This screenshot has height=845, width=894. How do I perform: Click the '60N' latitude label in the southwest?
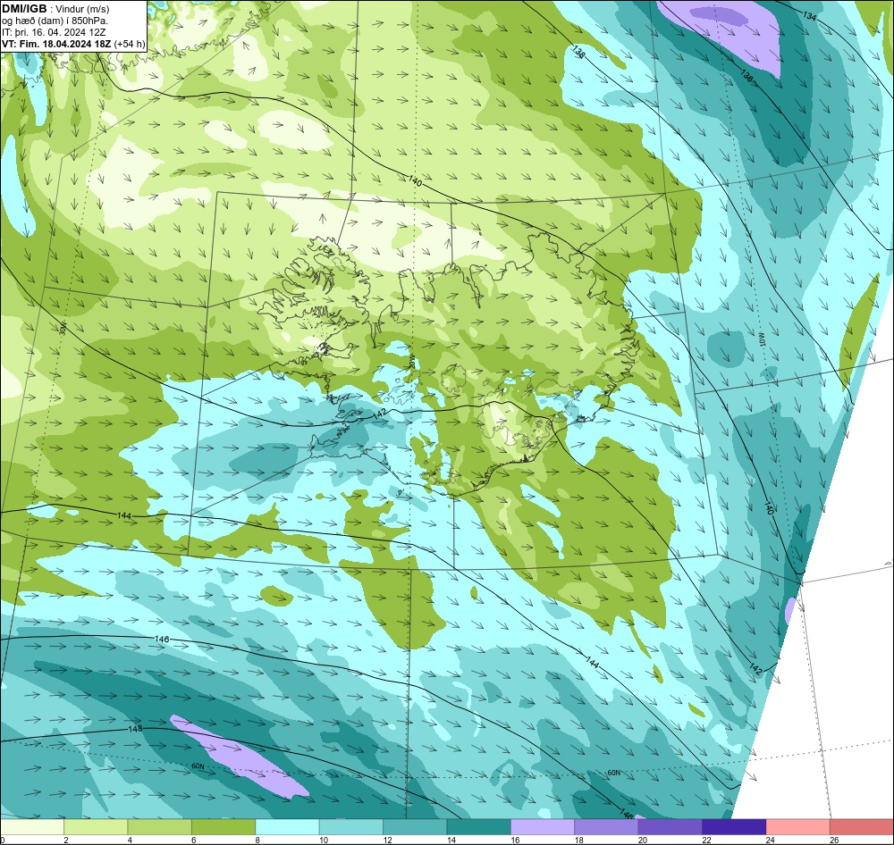[198, 766]
